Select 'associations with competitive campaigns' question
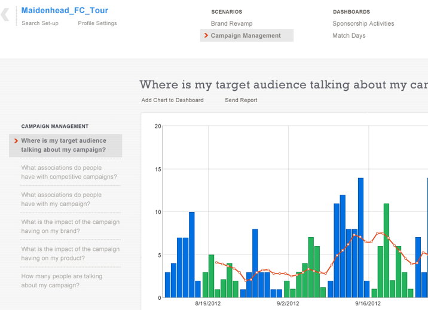 coord(69,172)
